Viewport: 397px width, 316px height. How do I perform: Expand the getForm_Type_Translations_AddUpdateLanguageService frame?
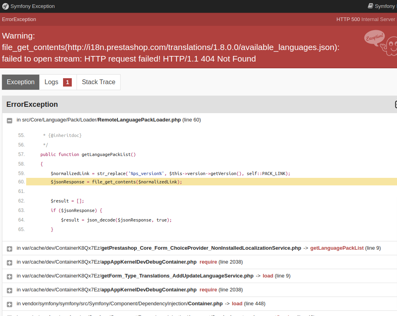pyautogui.click(x=9, y=276)
